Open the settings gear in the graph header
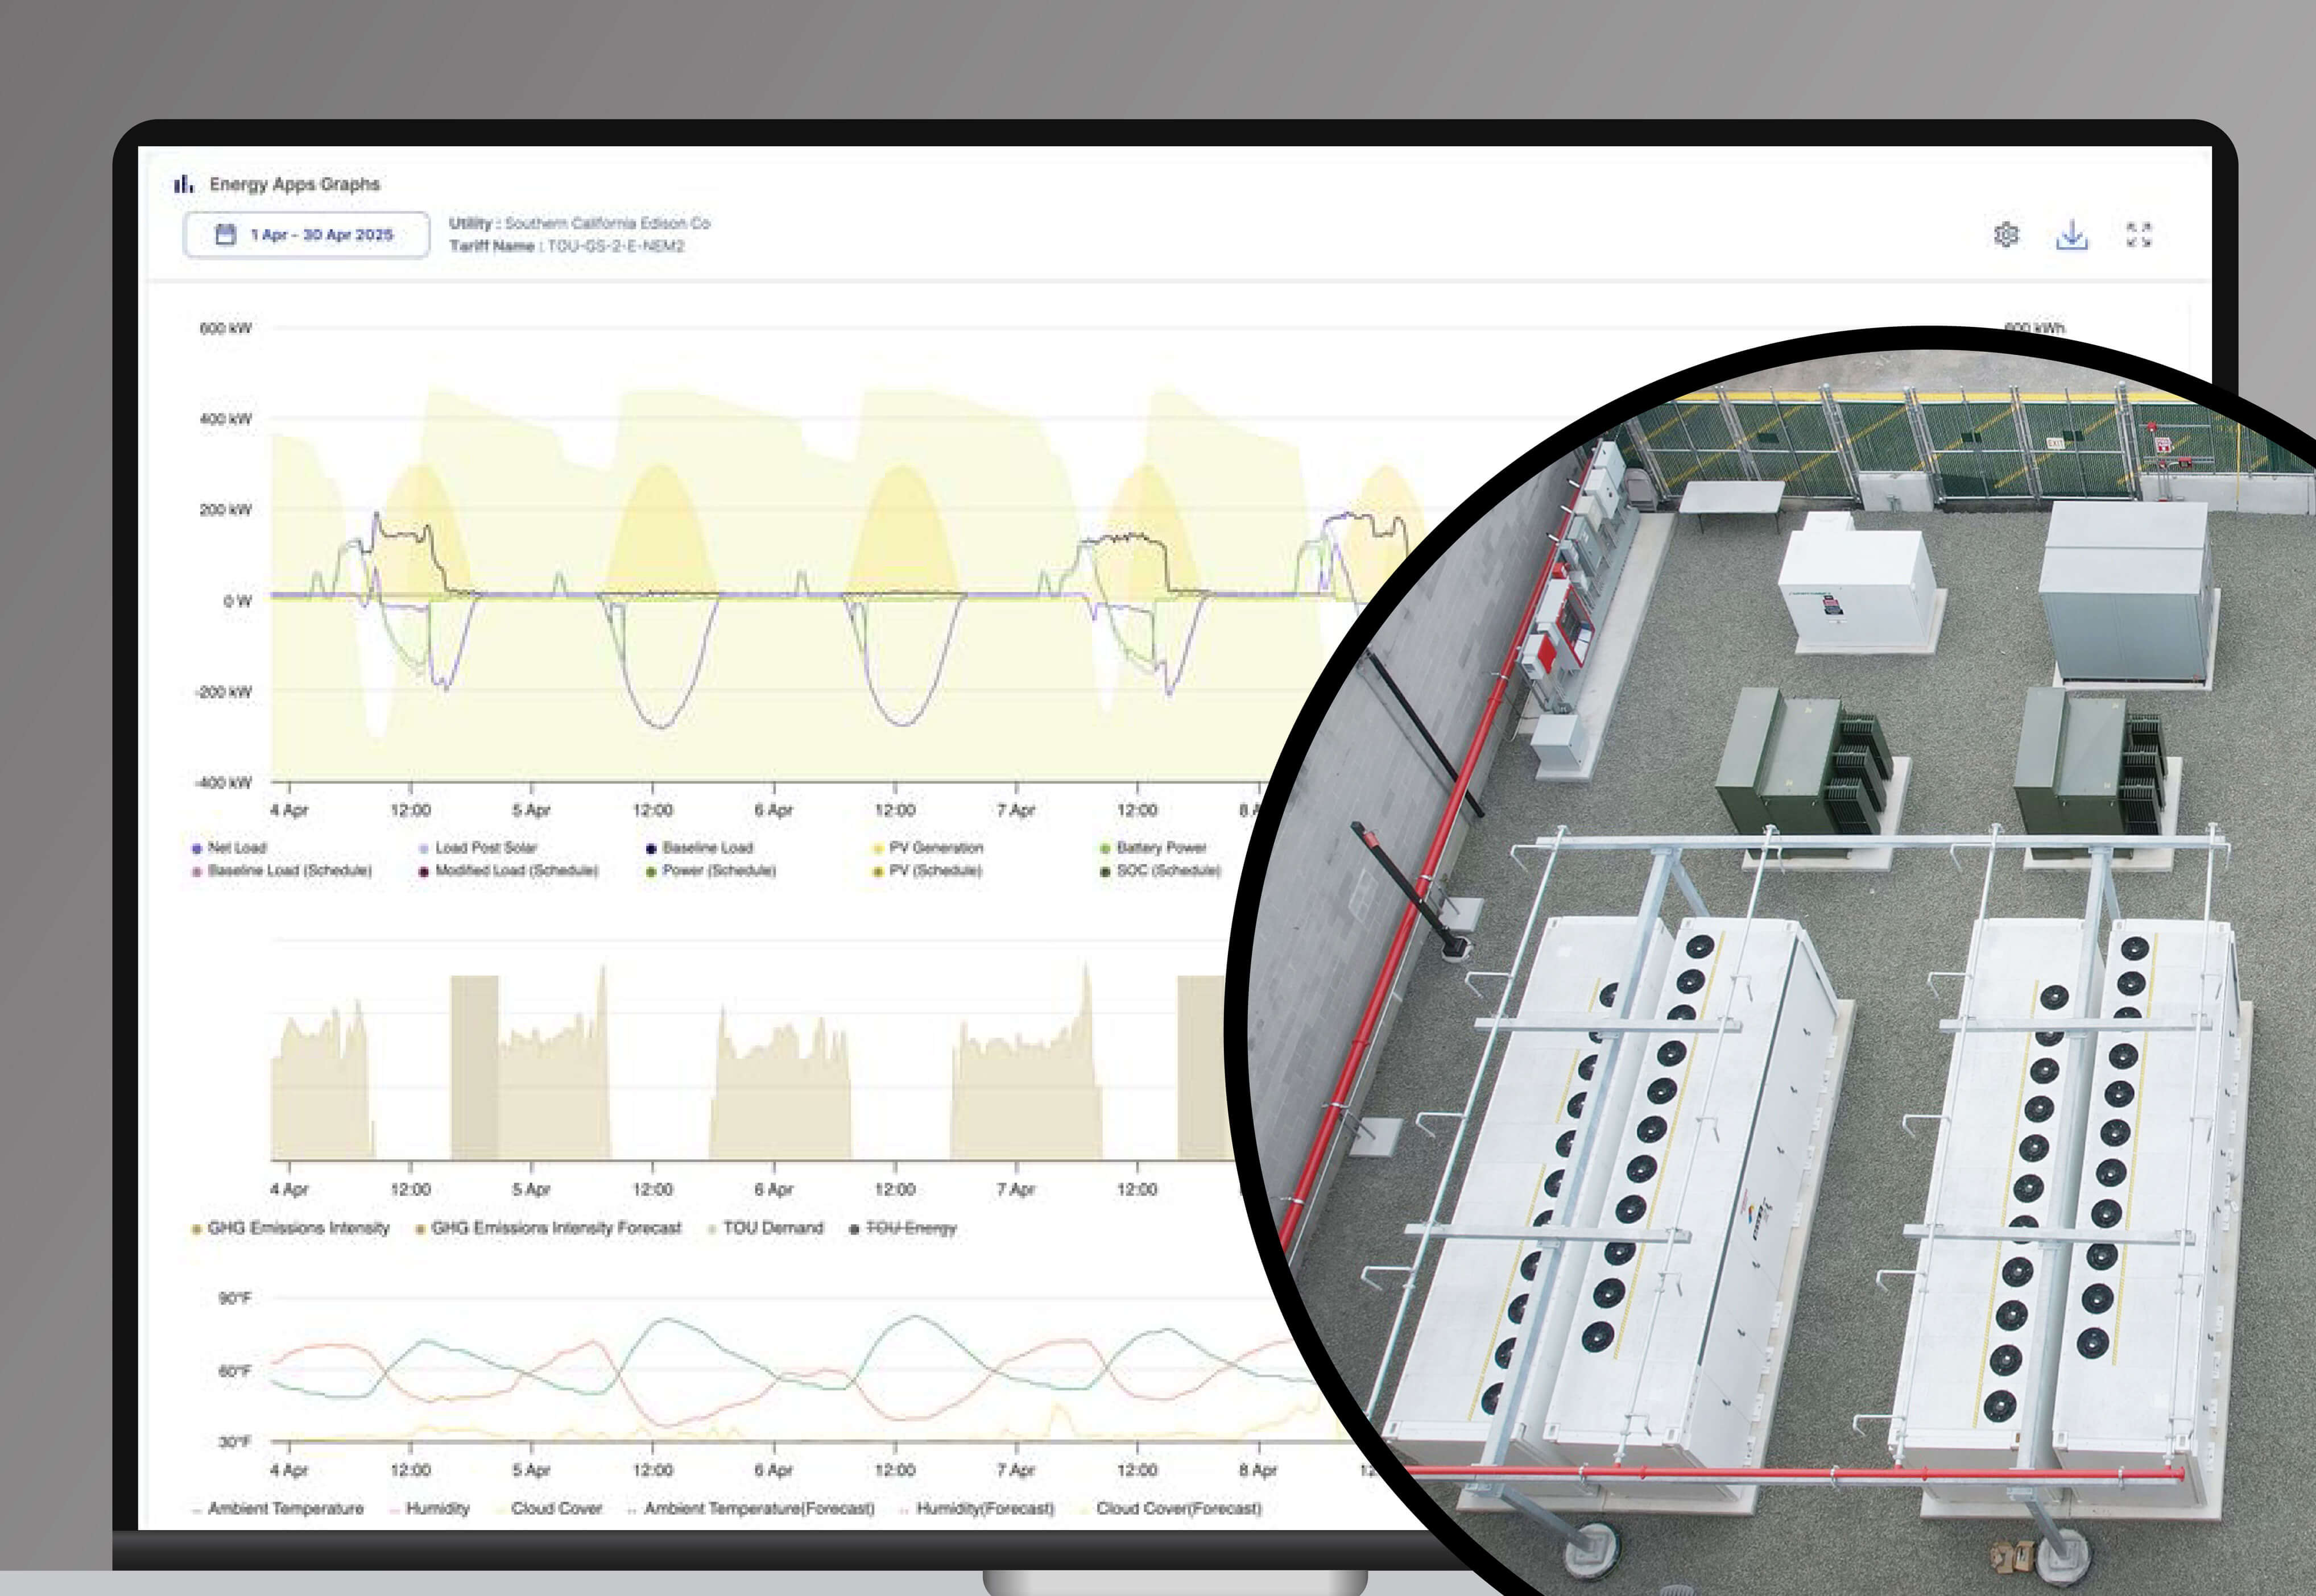Screen dimensions: 2316x1596 2006,235
